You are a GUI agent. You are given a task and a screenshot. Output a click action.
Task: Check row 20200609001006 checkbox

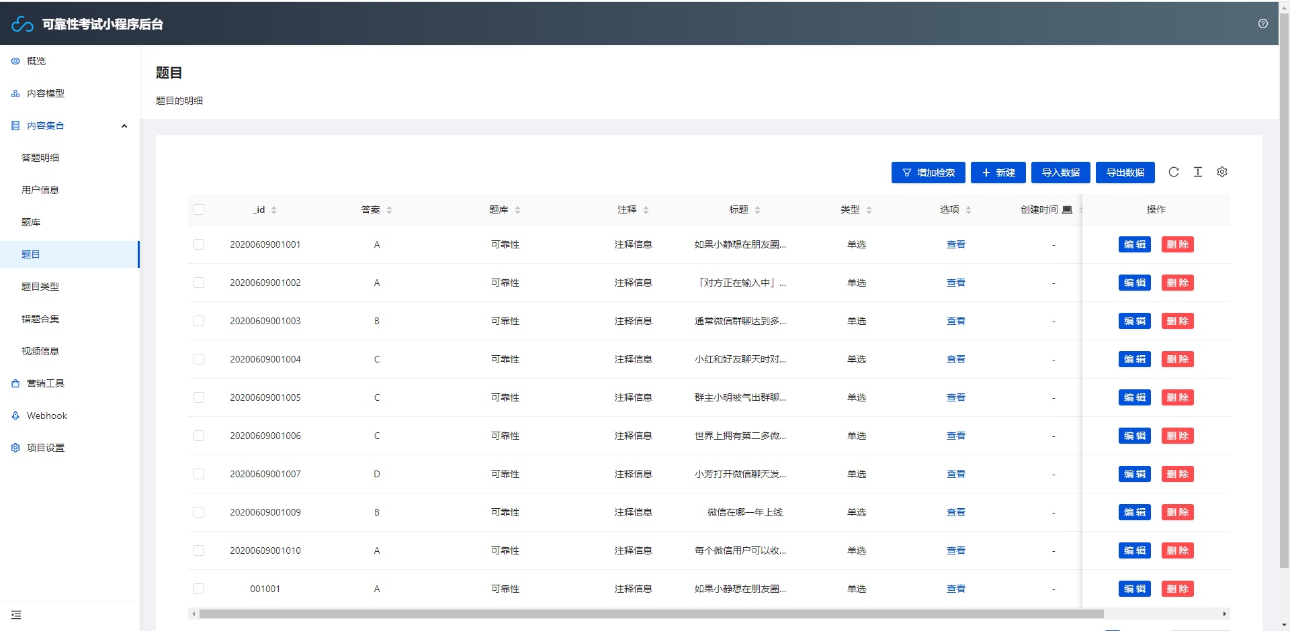click(x=199, y=436)
